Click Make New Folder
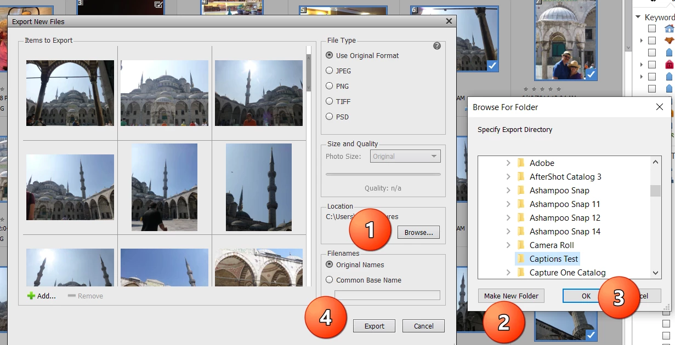Screen dimensions: 675x345 511,296
